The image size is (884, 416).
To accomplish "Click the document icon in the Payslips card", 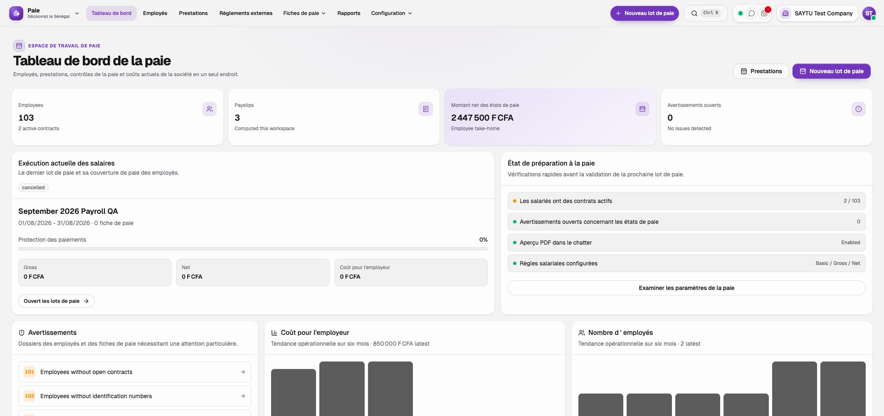I will click(x=426, y=109).
